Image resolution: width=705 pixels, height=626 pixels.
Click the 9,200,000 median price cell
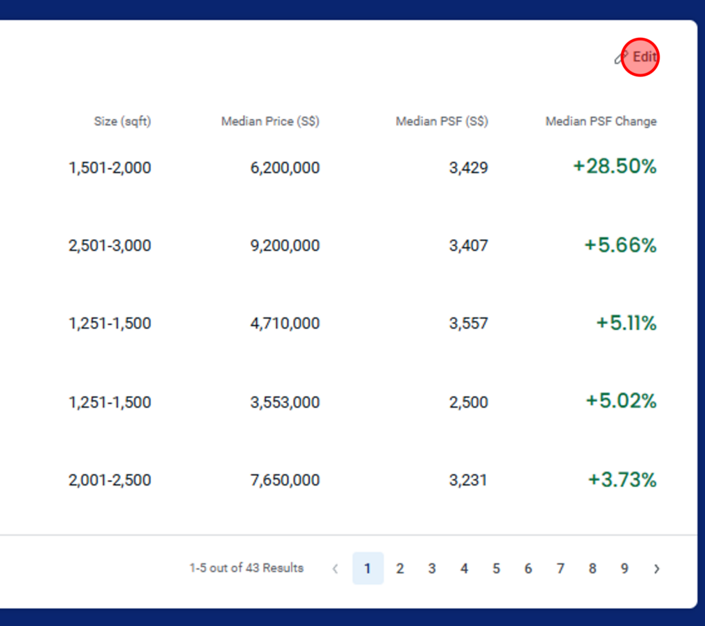[285, 246]
